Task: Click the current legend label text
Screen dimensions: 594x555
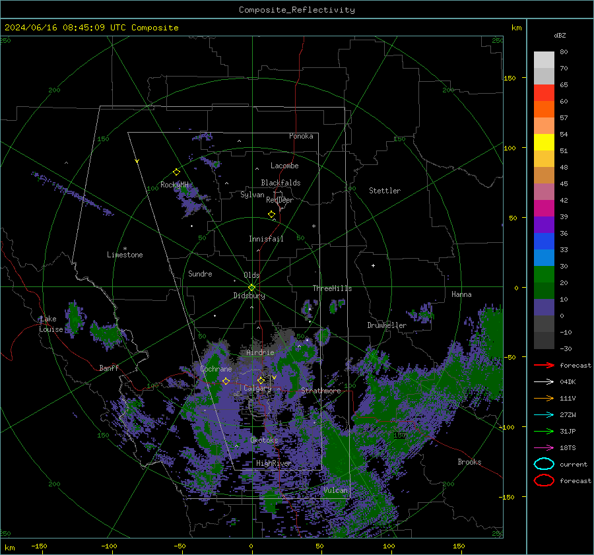Action: click(x=574, y=465)
